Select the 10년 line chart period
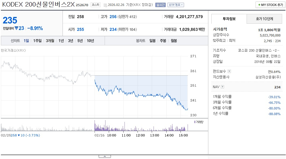The height and width of the screenshot is (159, 286). click(x=90, y=41)
